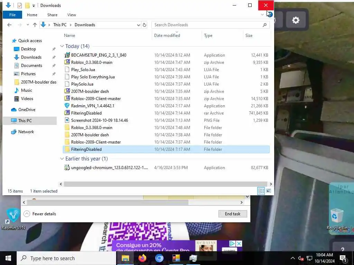Select the PlaySolo.lua file icon
Screen dimensions: 354x265
click(67, 84)
